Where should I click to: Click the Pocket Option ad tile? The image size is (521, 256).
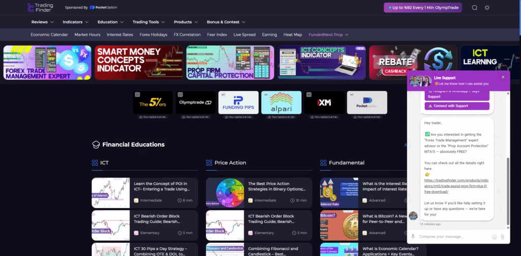[367, 103]
